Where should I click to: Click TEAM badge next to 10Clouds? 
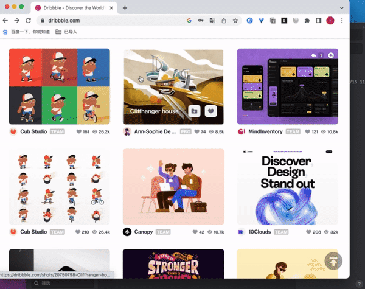[281, 232]
